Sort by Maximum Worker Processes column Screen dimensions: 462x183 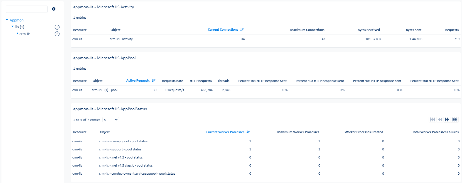298,132
